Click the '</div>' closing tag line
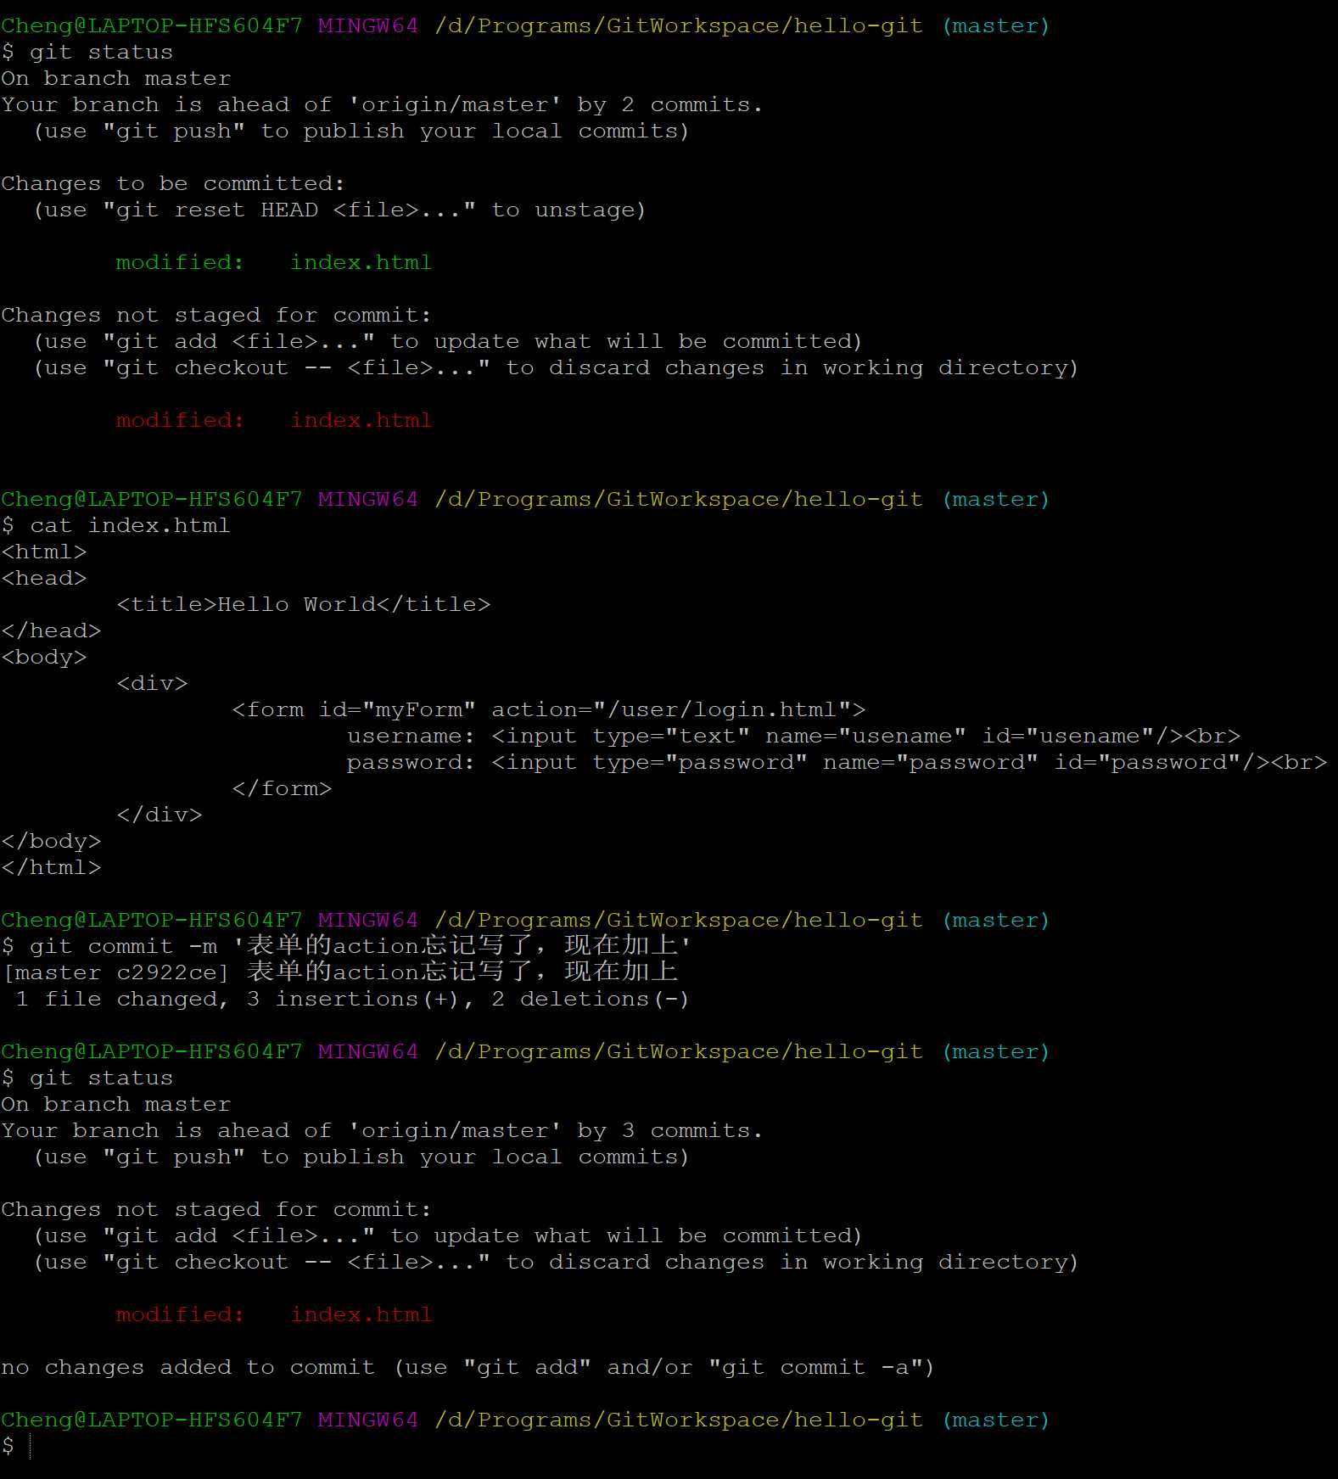Viewport: 1338px width, 1479px height. coord(160,815)
